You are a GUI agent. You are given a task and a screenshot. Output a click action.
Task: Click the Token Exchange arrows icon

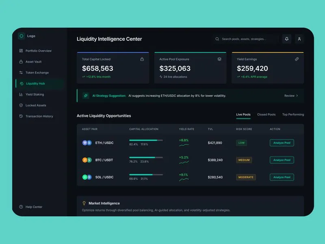pyautogui.click(x=21, y=72)
